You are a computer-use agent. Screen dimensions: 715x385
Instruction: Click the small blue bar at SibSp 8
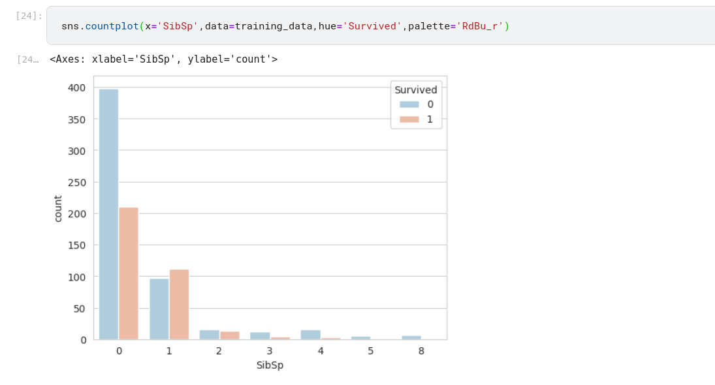411,337
